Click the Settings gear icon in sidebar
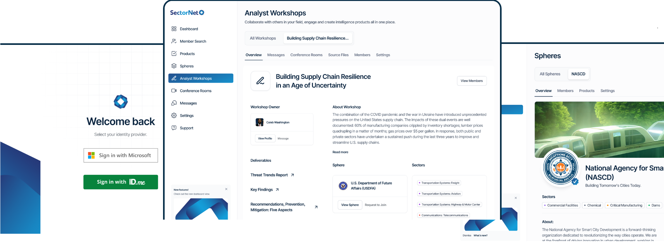 (x=174, y=115)
